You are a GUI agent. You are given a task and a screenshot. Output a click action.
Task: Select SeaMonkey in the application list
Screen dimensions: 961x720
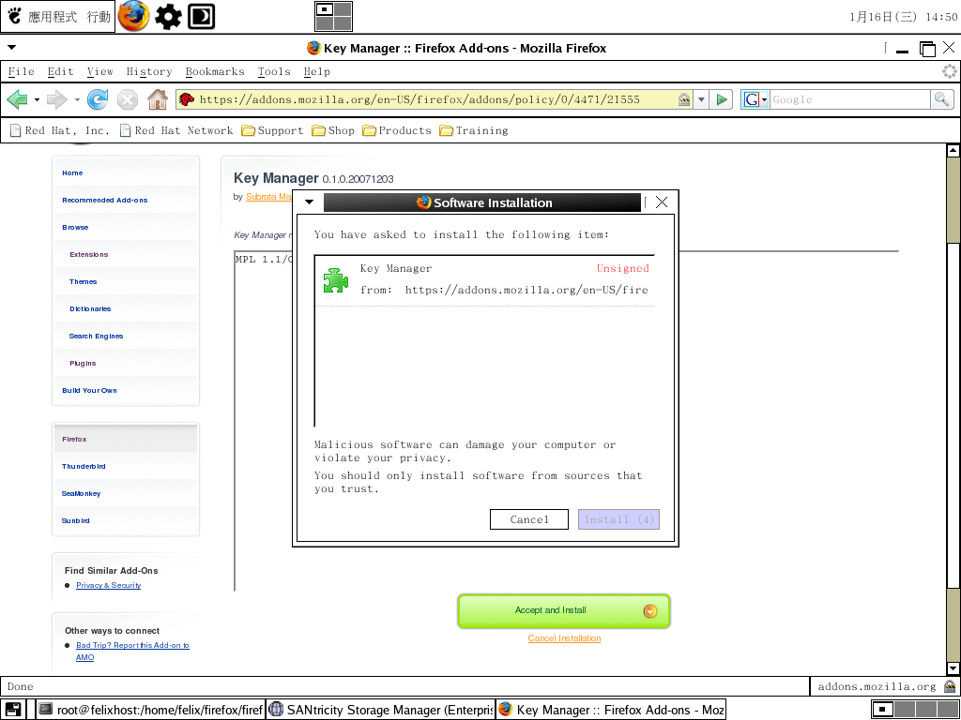pyautogui.click(x=81, y=493)
